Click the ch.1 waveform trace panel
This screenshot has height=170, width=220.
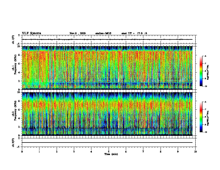pos(109,39)
